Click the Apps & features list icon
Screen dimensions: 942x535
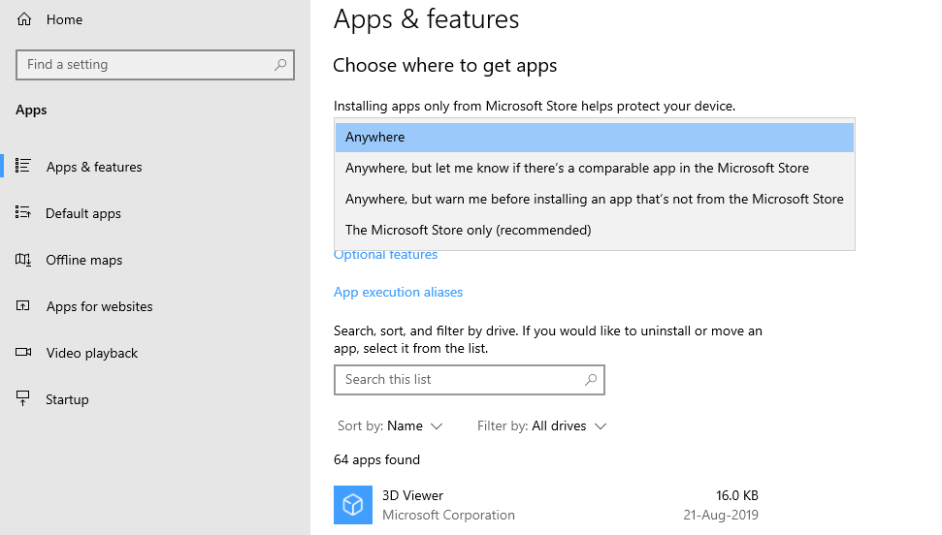point(24,167)
